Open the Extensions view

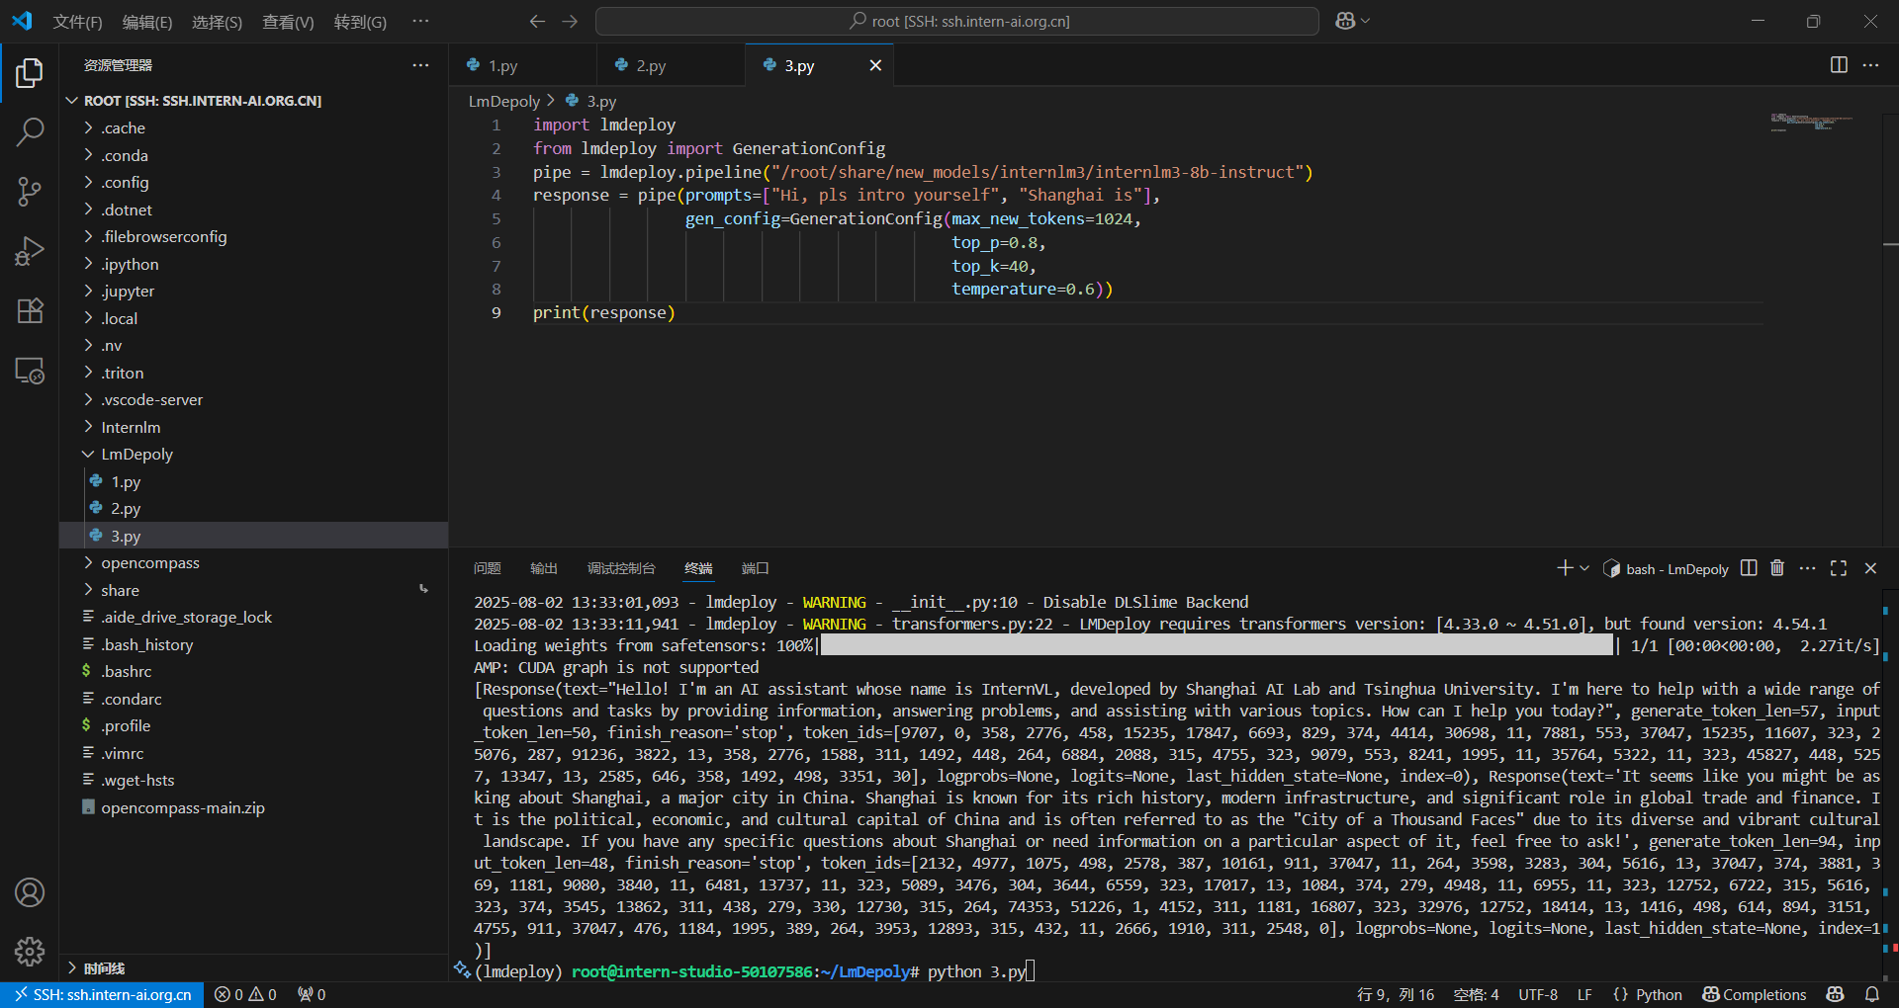[30, 311]
